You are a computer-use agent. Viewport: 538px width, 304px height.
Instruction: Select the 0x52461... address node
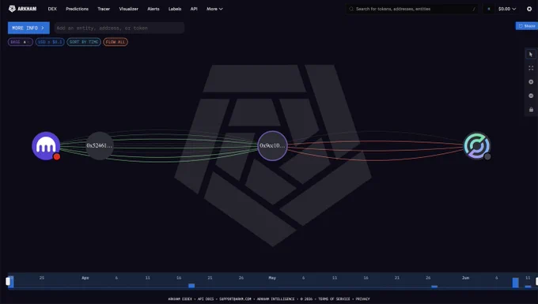click(100, 145)
